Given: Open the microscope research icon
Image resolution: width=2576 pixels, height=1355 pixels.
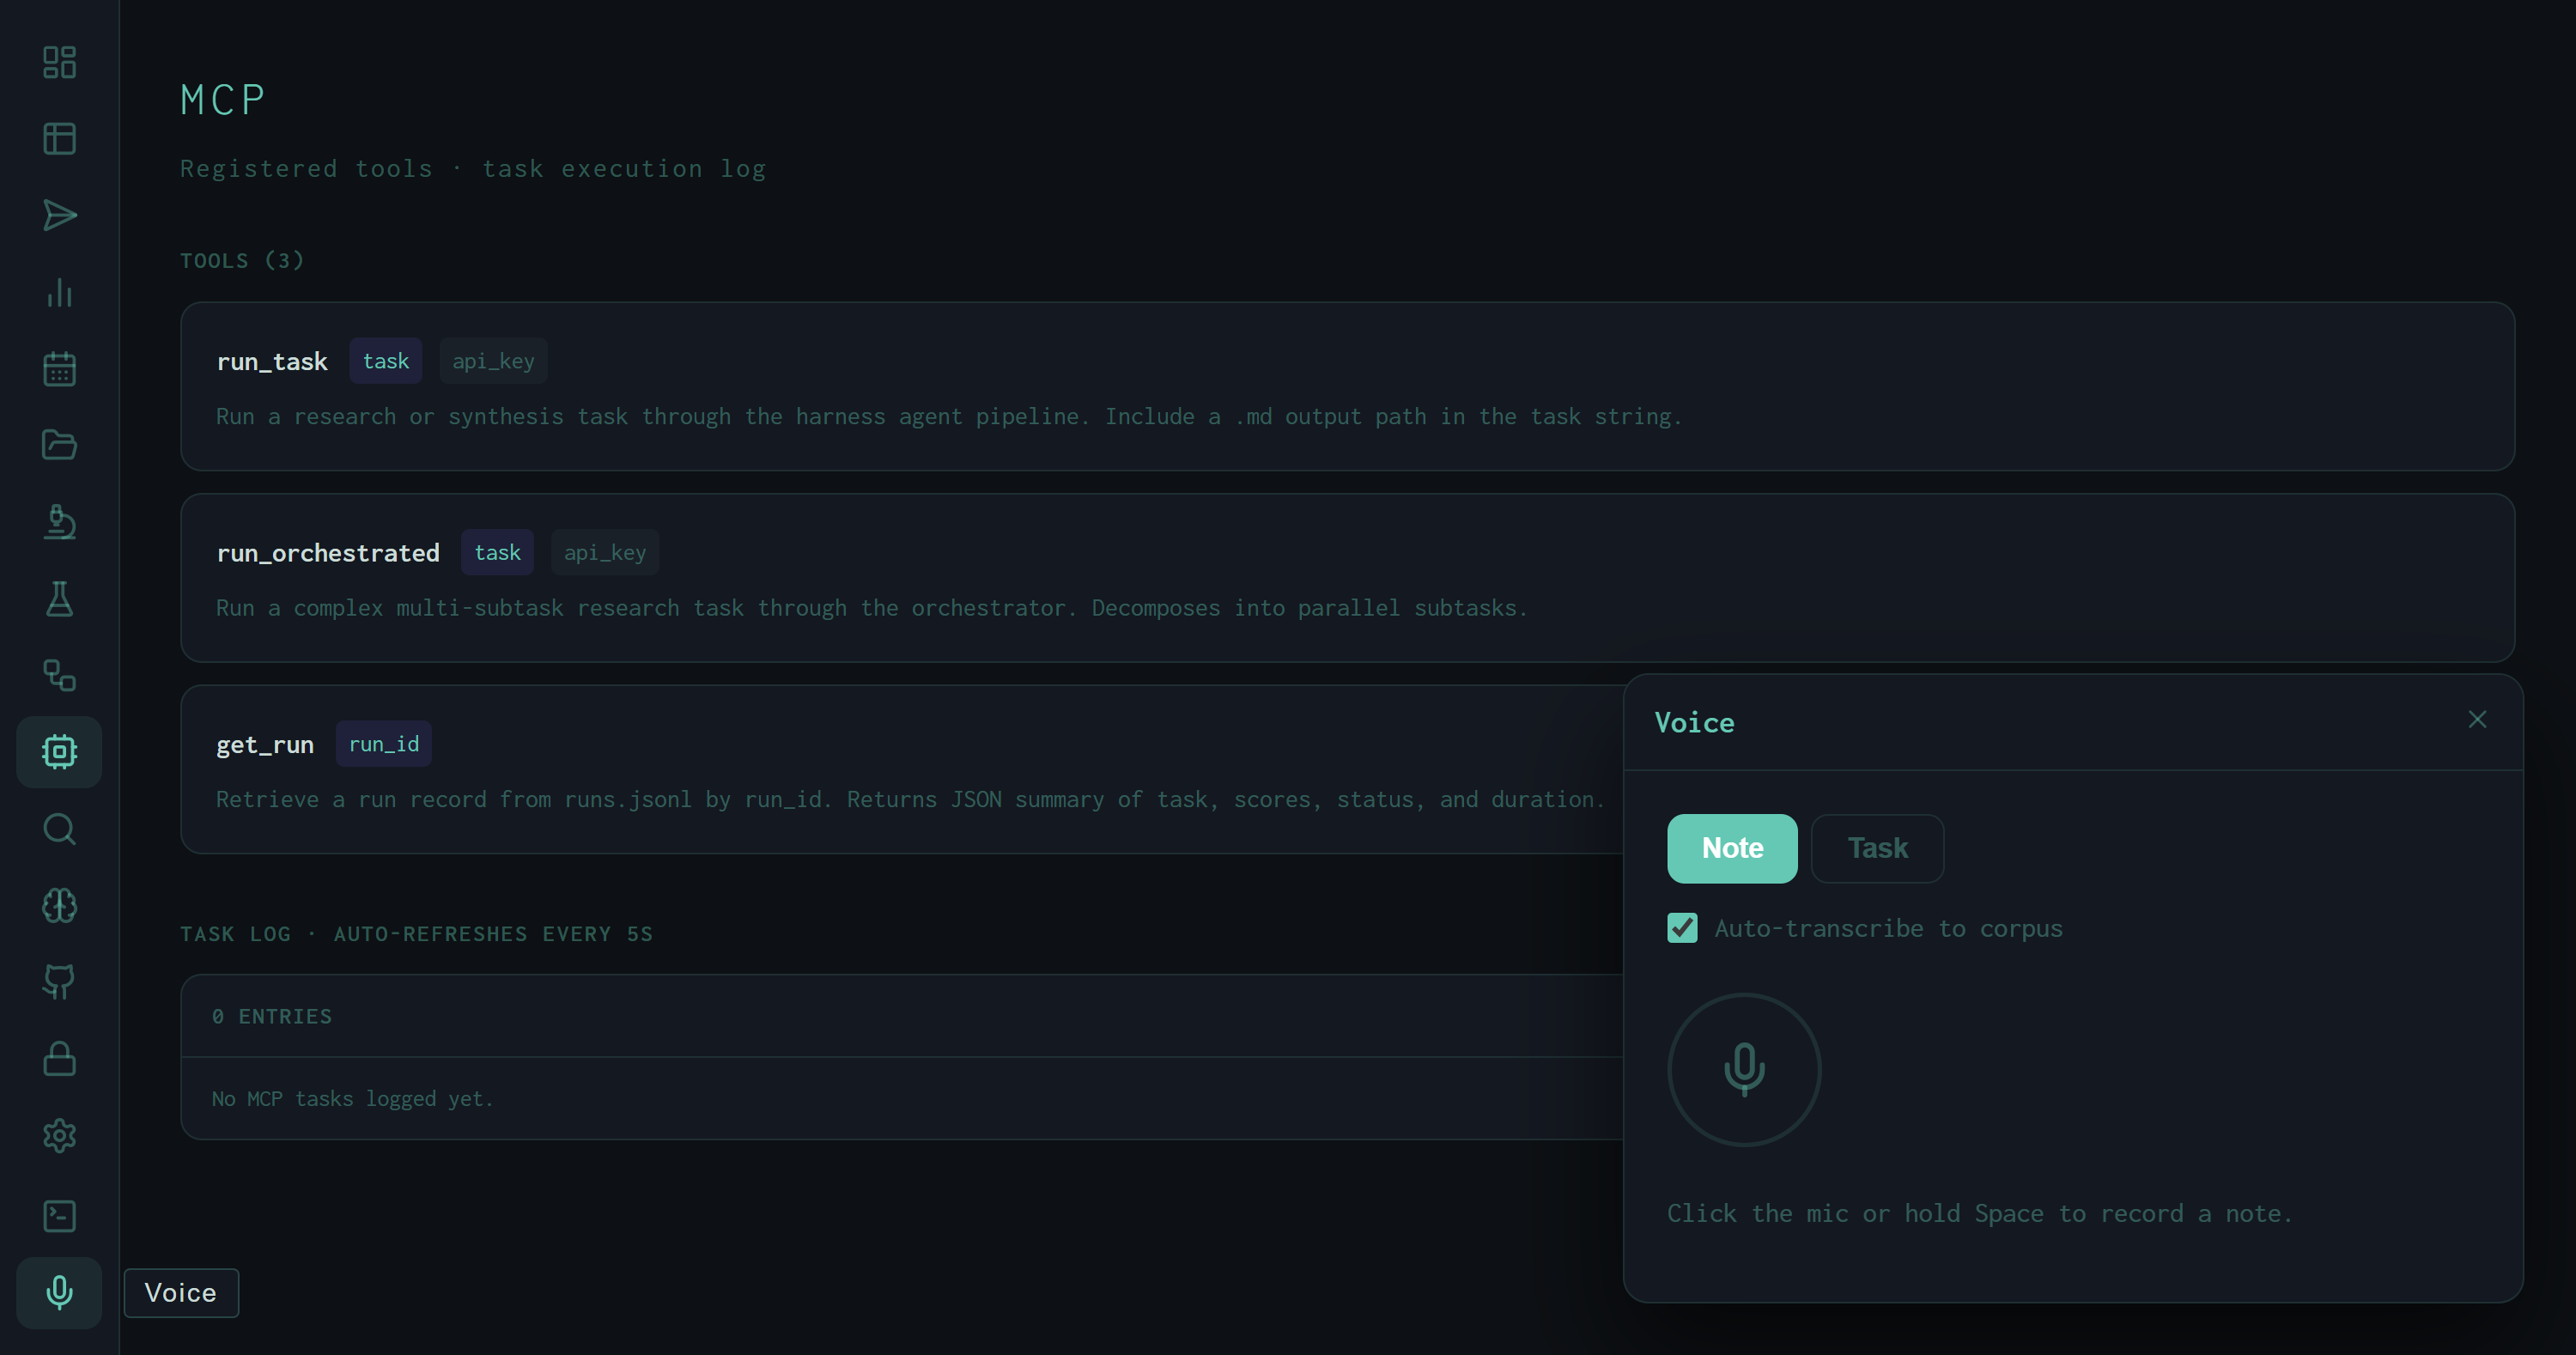Looking at the screenshot, I should (x=59, y=522).
